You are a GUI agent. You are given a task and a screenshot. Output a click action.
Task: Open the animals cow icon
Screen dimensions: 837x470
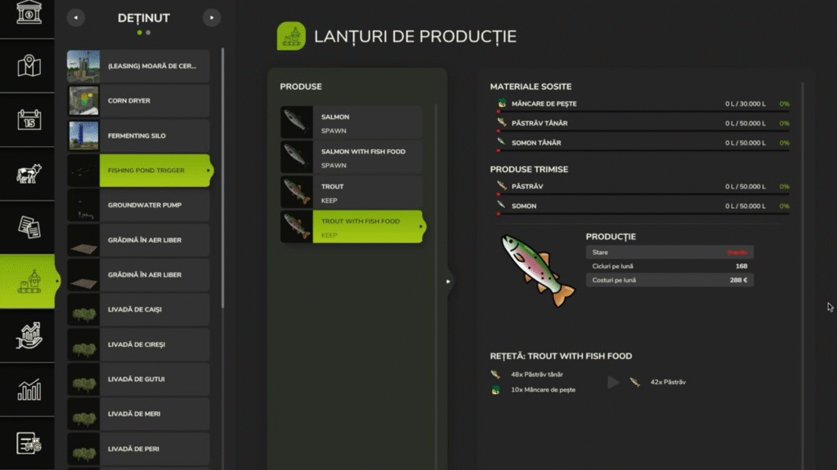[x=29, y=174]
